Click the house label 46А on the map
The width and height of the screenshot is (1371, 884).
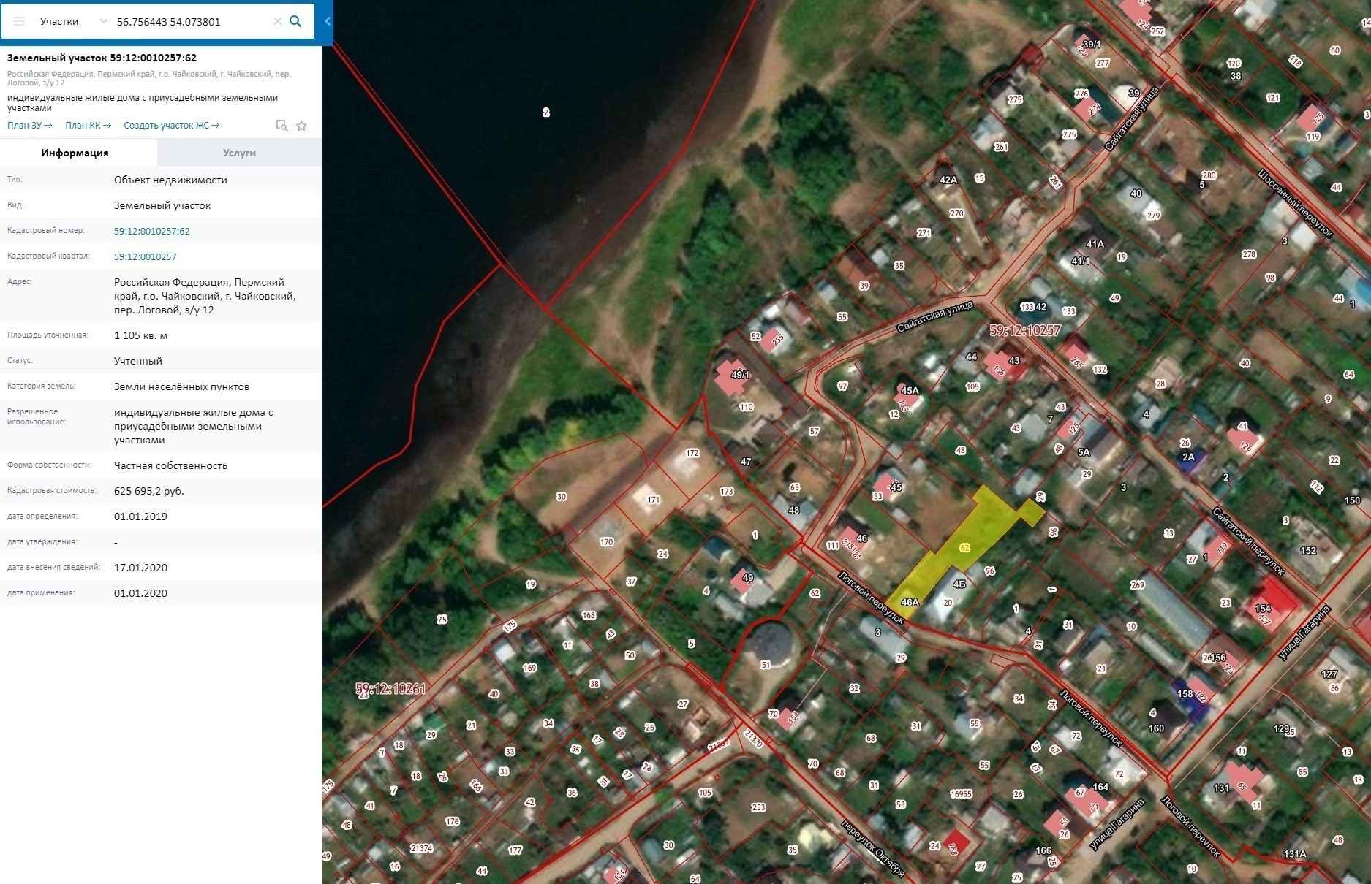click(910, 603)
